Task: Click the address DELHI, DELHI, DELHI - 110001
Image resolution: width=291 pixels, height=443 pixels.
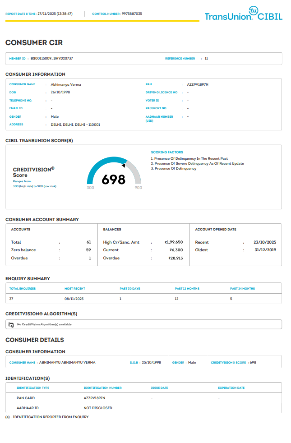Action: tap(75, 125)
